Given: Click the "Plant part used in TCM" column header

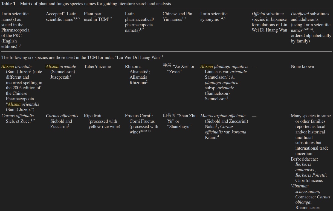Looking at the screenshot, I should pos(98,17).
